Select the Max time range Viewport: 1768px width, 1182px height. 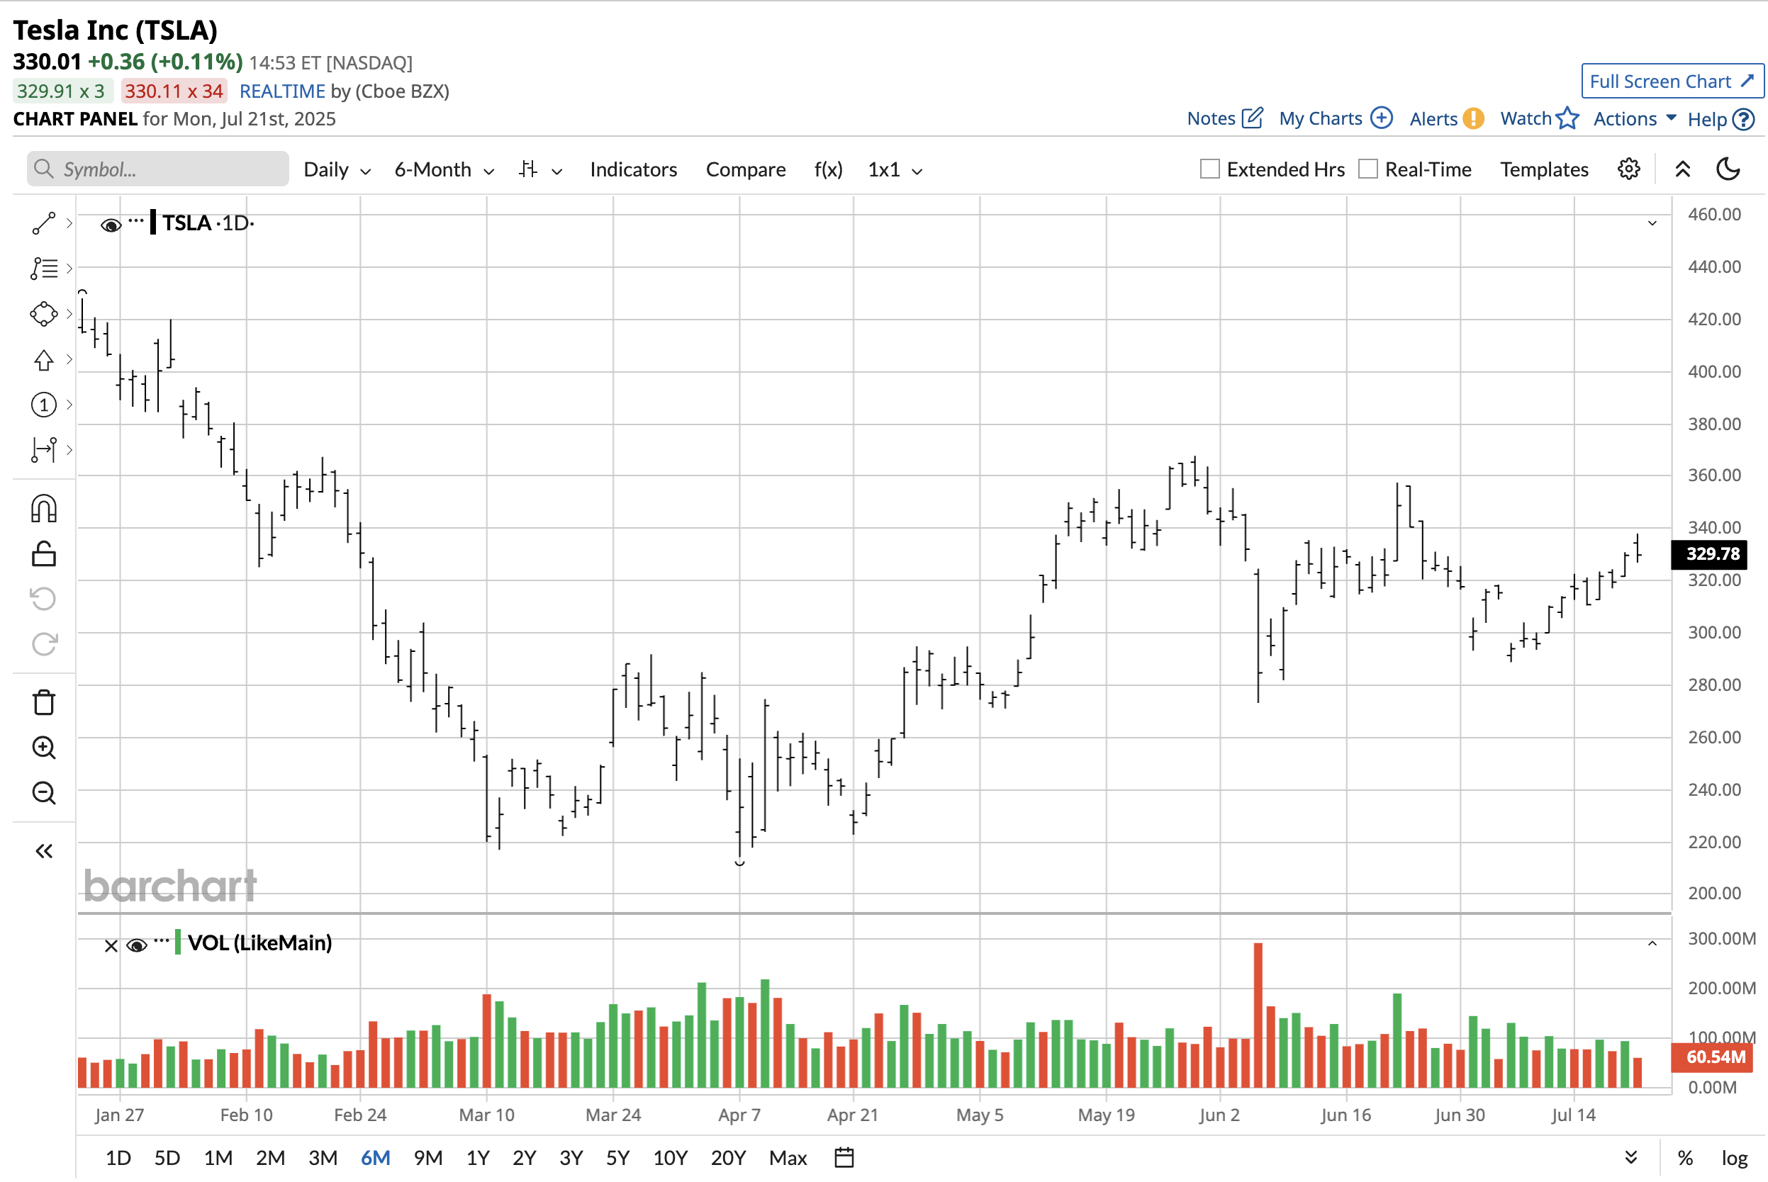point(788,1158)
